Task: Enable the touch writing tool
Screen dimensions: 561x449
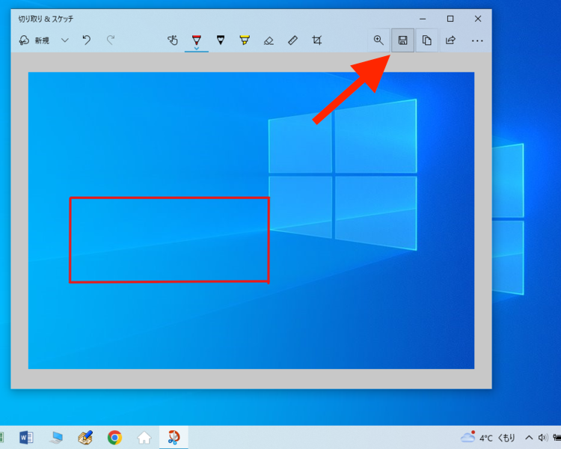Action: [x=173, y=40]
